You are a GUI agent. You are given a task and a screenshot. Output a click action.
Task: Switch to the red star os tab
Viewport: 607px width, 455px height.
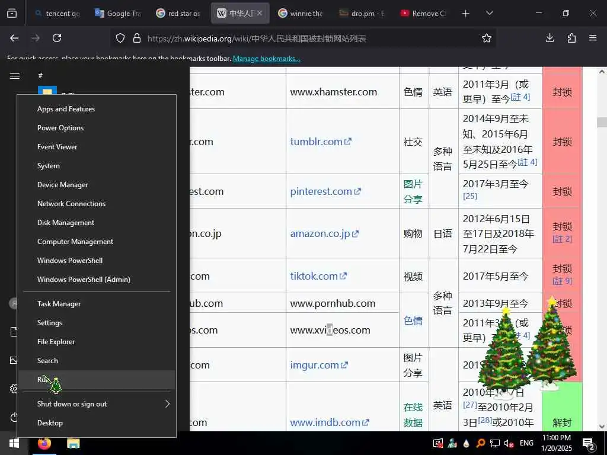point(178,14)
